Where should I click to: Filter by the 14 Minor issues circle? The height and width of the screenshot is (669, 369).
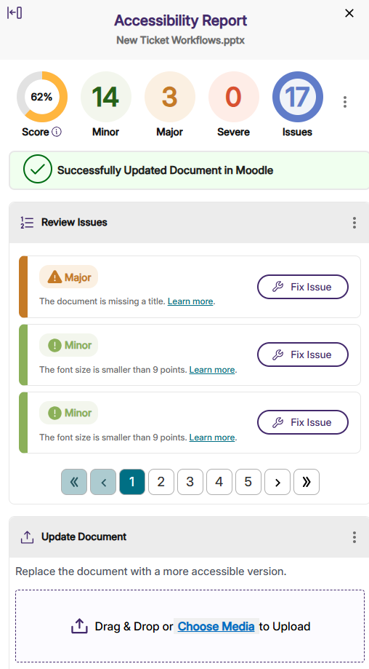[x=106, y=97]
